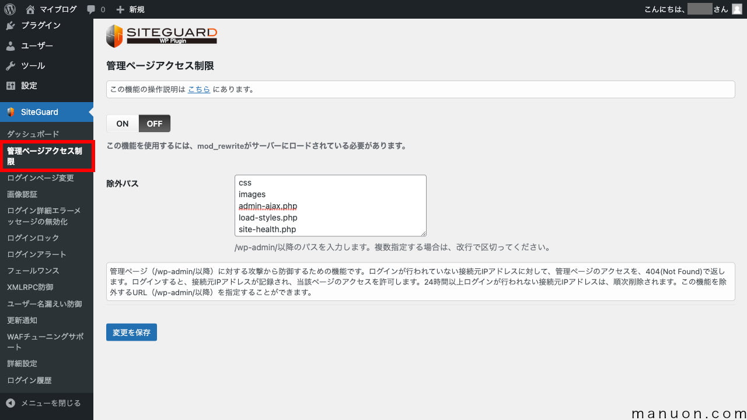747x420 pixels.
Task: Go to ダッシュボード submenu
Action: (33, 134)
